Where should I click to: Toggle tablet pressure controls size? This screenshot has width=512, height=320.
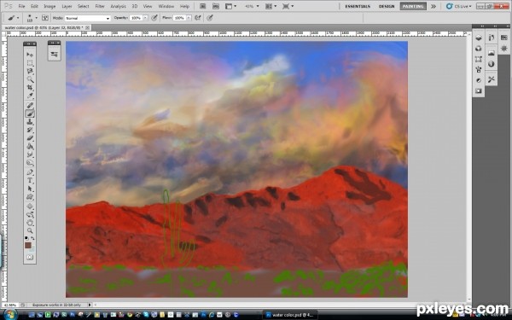click(x=210, y=18)
